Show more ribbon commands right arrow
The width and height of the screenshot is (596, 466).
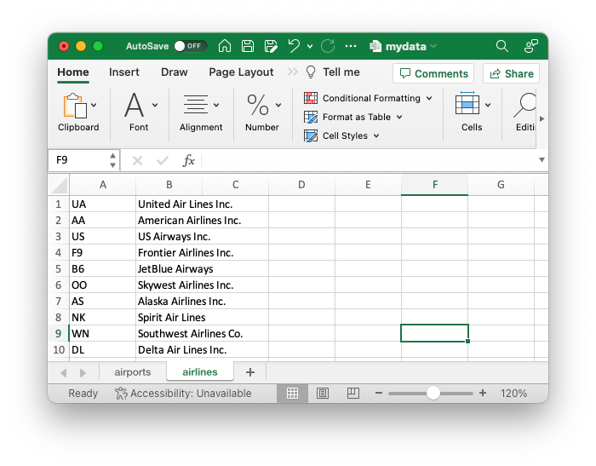pos(542,118)
